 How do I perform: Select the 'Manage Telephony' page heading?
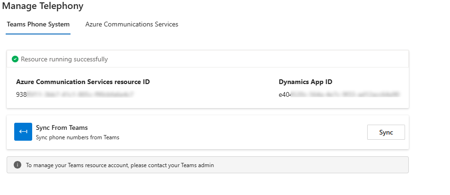[43, 6]
